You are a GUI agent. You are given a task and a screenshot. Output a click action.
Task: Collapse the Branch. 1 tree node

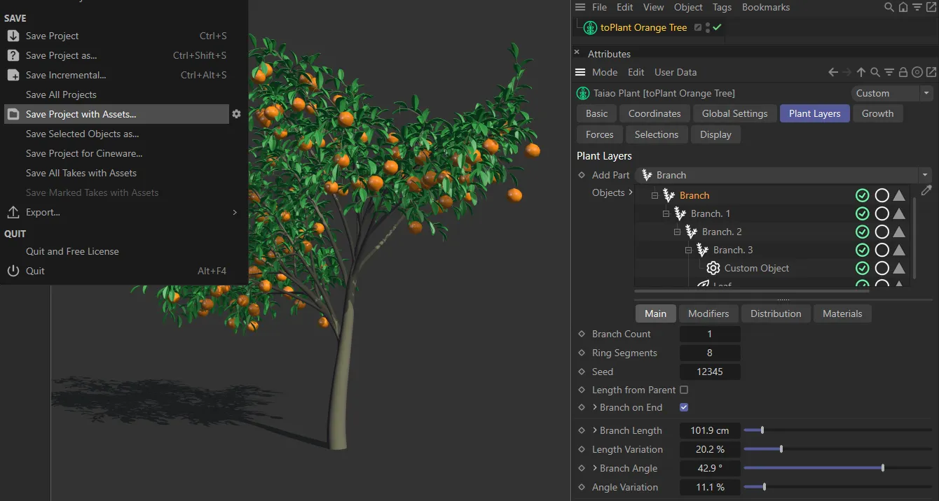click(x=666, y=213)
